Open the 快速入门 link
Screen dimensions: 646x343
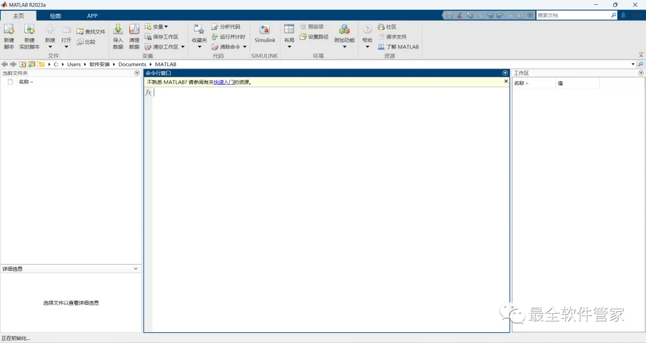(224, 82)
